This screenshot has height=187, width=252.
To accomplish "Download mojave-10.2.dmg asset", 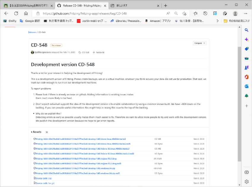I will (76, 159).
